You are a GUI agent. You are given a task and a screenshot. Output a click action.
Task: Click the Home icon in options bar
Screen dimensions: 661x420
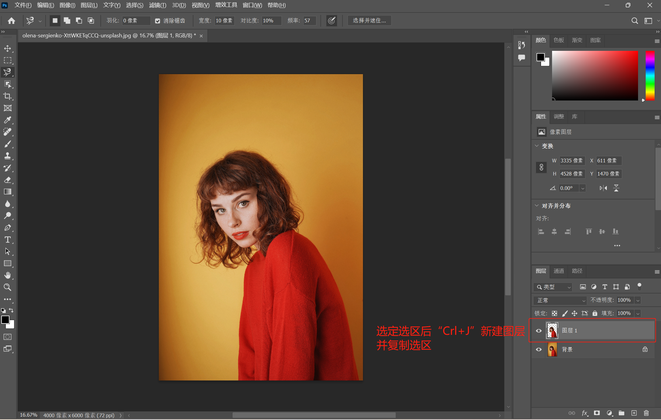coord(11,21)
